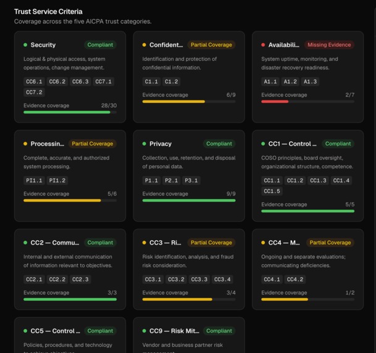The width and height of the screenshot is (376, 353).
Task: Select the CC1.4 control tag
Action: coord(341,181)
